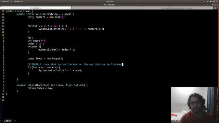Click the "for(int i = 0; i < 10; i++)" line

coord(47,26)
